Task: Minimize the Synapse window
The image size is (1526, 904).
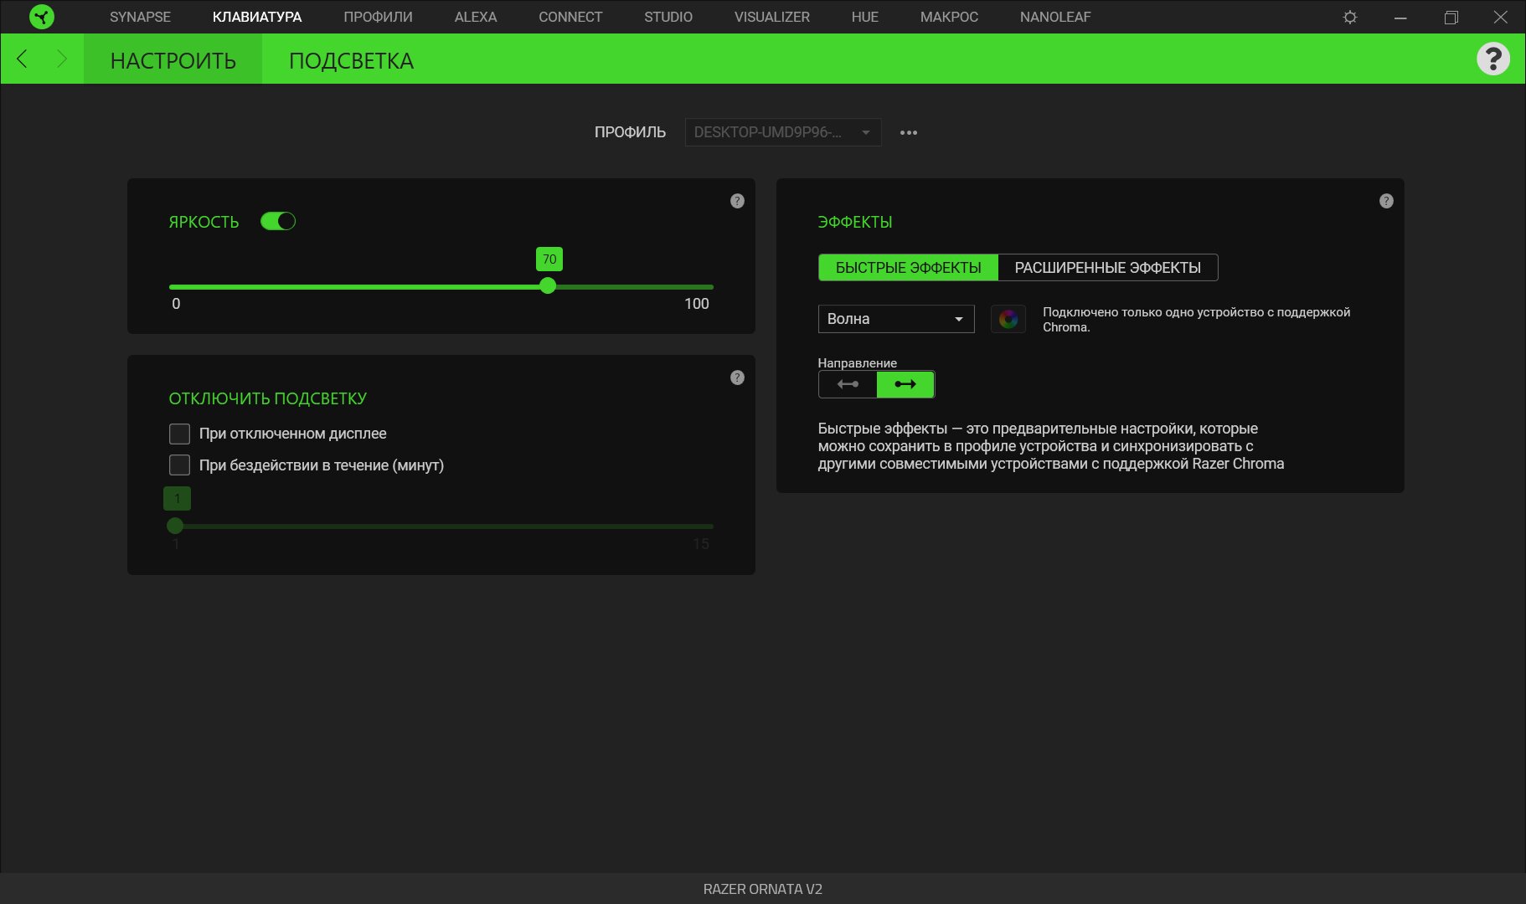Action: 1400,17
